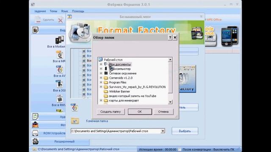Open the Помощь menu

[x=78, y=11]
